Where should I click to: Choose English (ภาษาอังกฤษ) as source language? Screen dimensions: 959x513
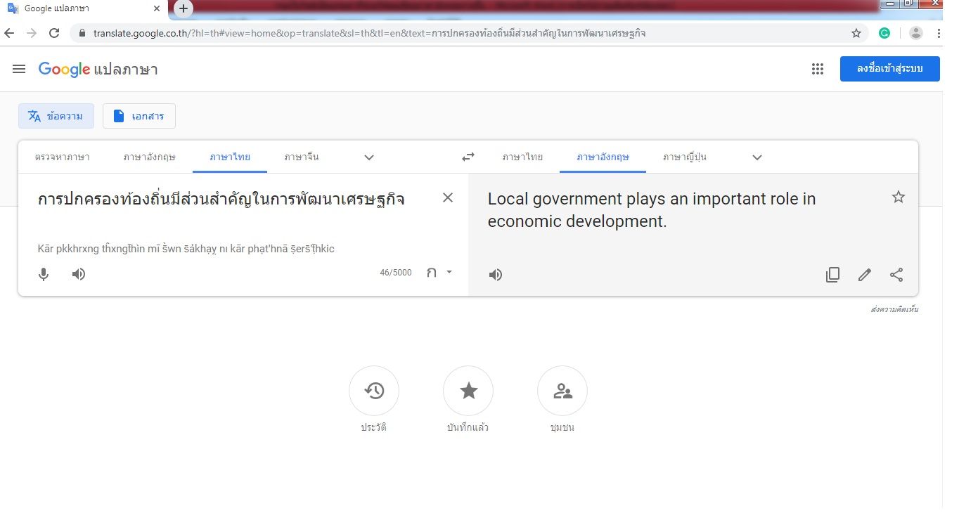[x=149, y=157]
